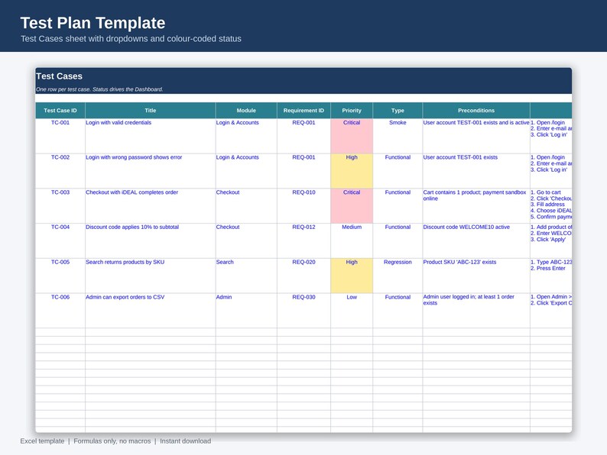Screen dimensions: 607x455
Task: Select the Requirement ID column header
Action: 304,111
